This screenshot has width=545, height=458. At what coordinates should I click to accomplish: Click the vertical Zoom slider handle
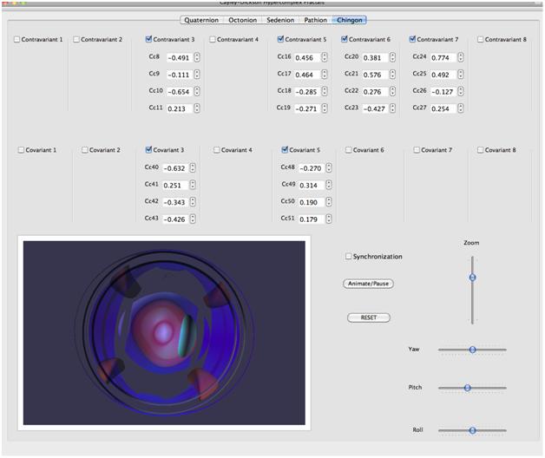point(472,277)
